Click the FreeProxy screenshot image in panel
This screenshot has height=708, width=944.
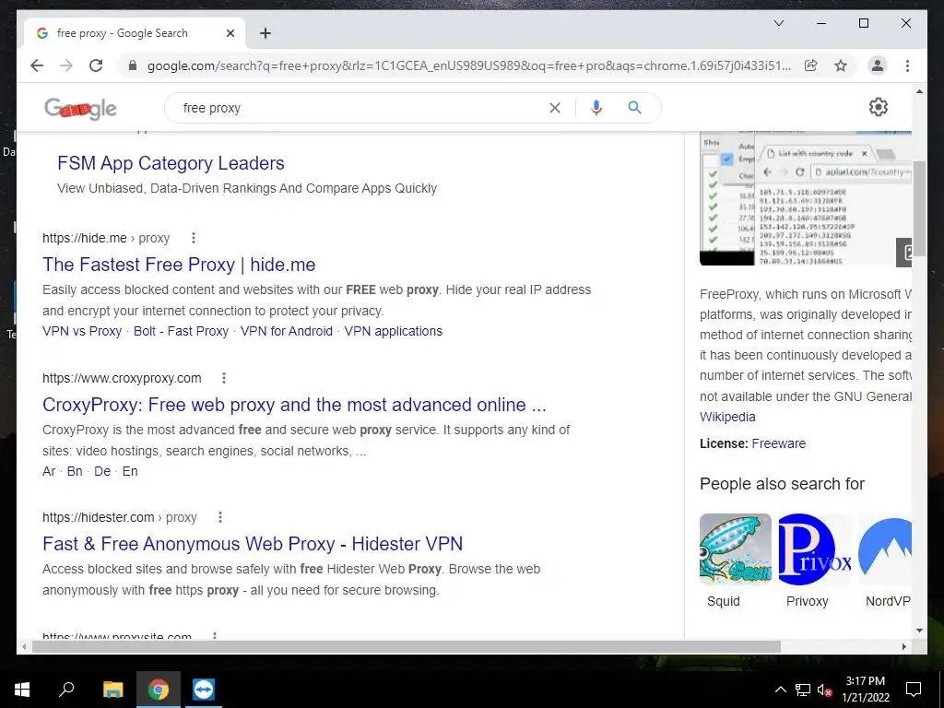click(806, 198)
